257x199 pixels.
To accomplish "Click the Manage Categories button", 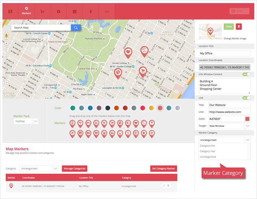I will tap(75, 169).
